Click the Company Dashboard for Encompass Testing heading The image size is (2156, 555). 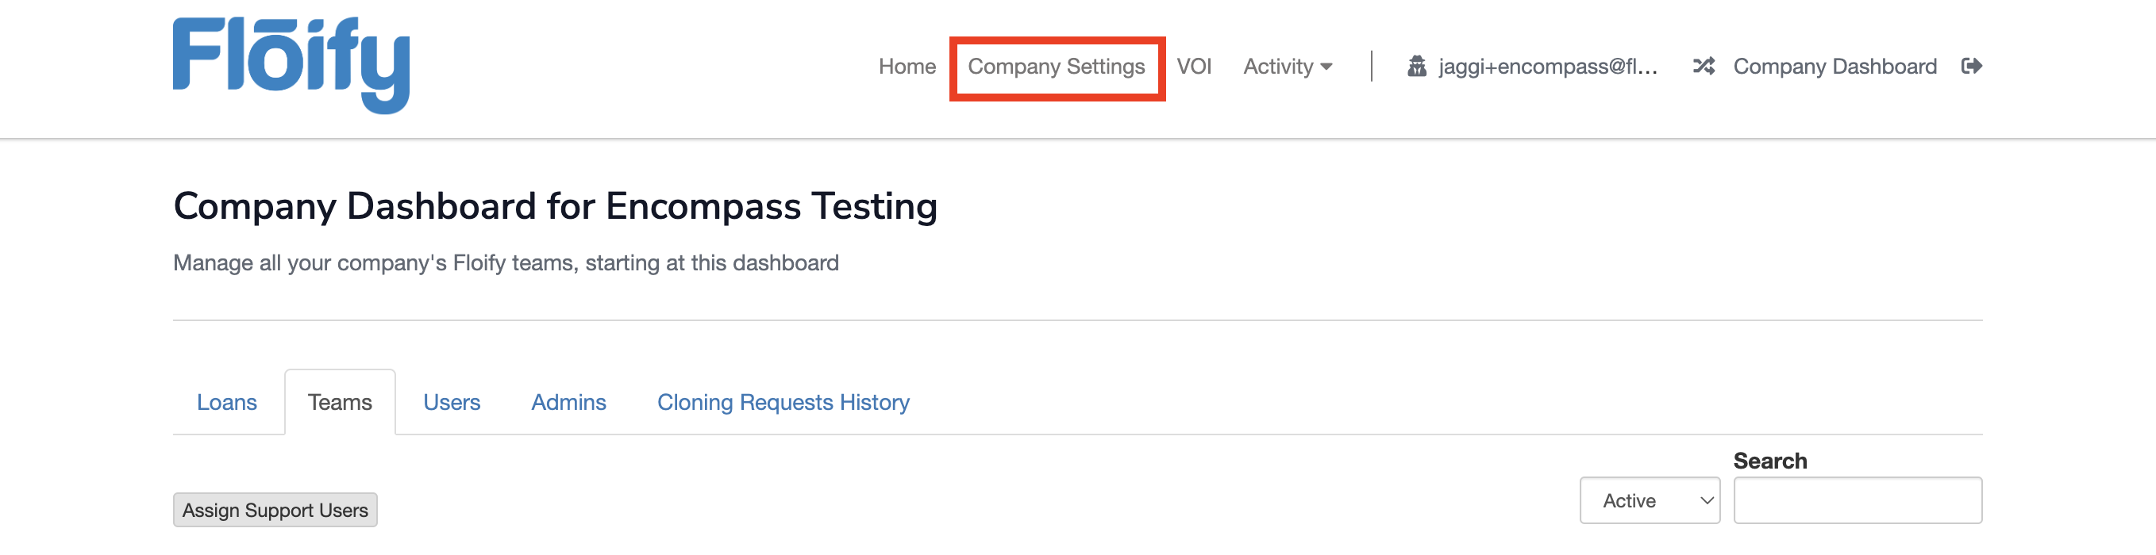555,206
